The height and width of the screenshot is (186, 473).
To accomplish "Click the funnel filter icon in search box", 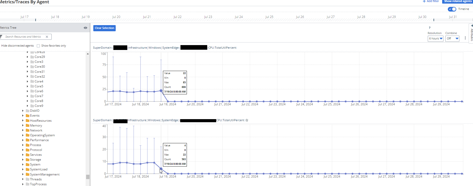I will pos(1,37).
